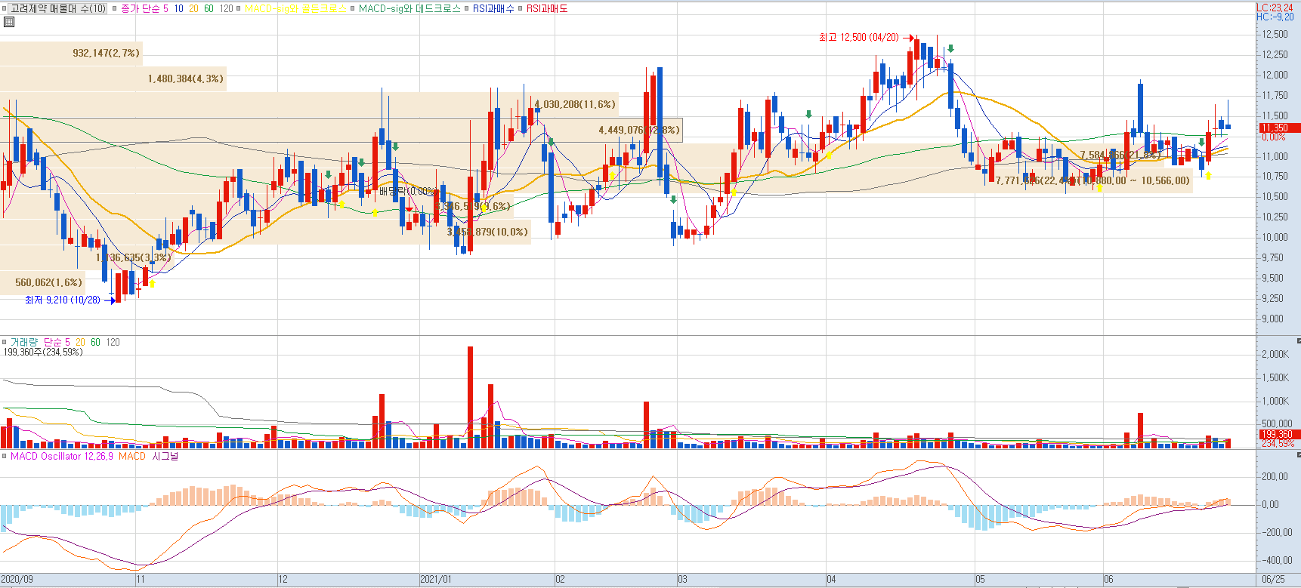
Task: Toggle the 거래량 volume indicator box
Action: (5, 343)
